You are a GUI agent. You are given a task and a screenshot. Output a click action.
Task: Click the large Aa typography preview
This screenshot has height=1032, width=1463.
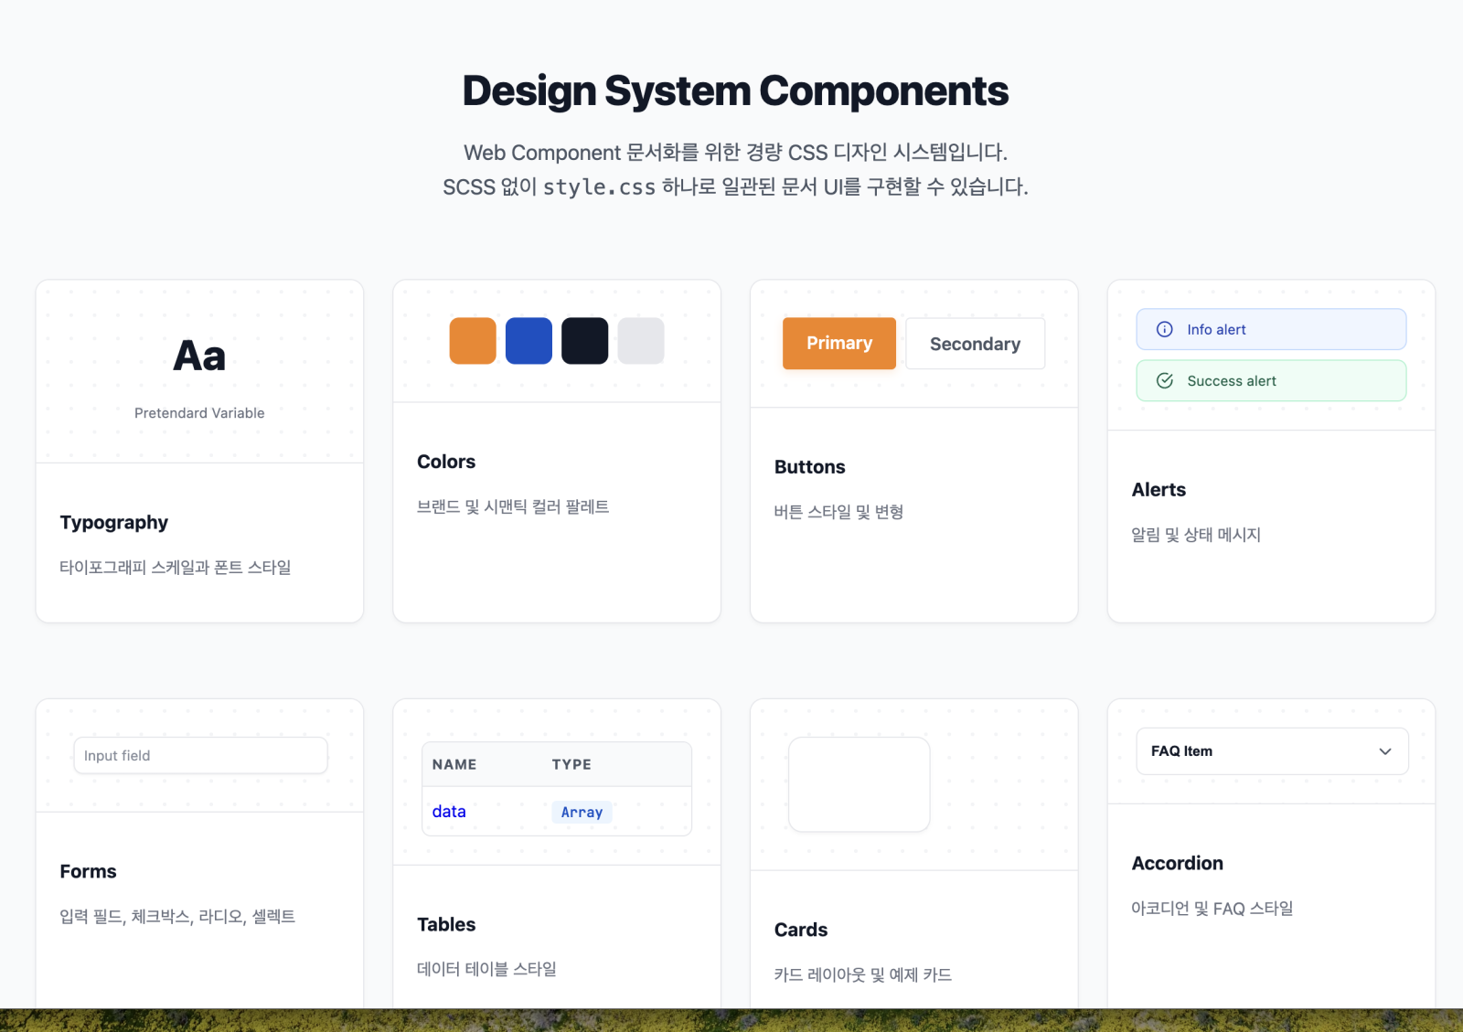[x=199, y=356]
